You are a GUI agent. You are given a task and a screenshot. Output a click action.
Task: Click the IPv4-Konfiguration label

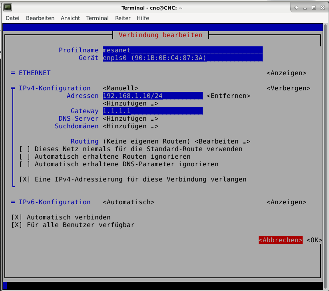pyautogui.click(x=54, y=88)
